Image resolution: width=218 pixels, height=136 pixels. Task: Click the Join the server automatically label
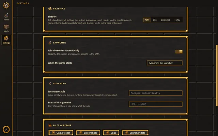click(x=63, y=51)
